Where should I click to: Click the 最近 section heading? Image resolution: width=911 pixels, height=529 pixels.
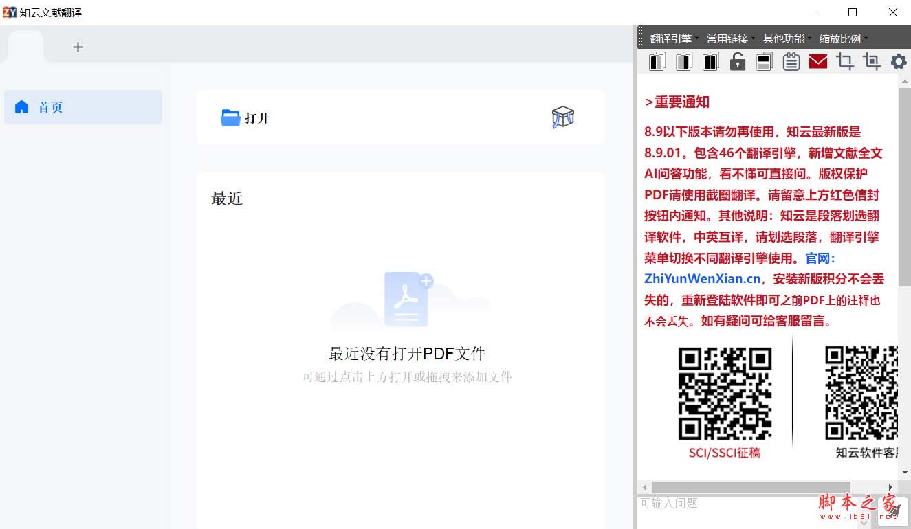point(227,199)
